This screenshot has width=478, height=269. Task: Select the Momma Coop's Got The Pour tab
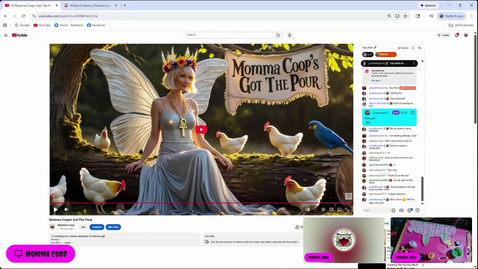31,6
